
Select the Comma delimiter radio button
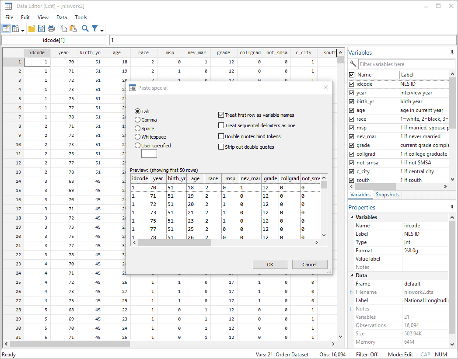[138, 119]
